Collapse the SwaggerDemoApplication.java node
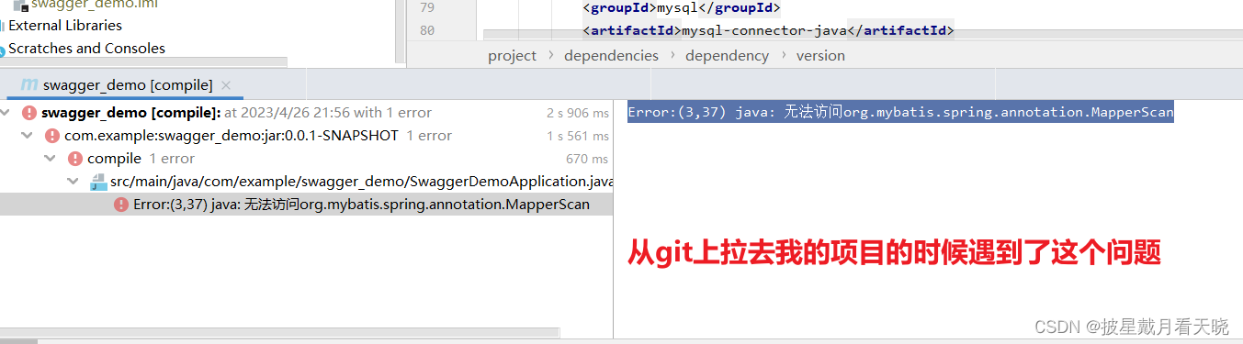The image size is (1243, 344). pyautogui.click(x=74, y=182)
